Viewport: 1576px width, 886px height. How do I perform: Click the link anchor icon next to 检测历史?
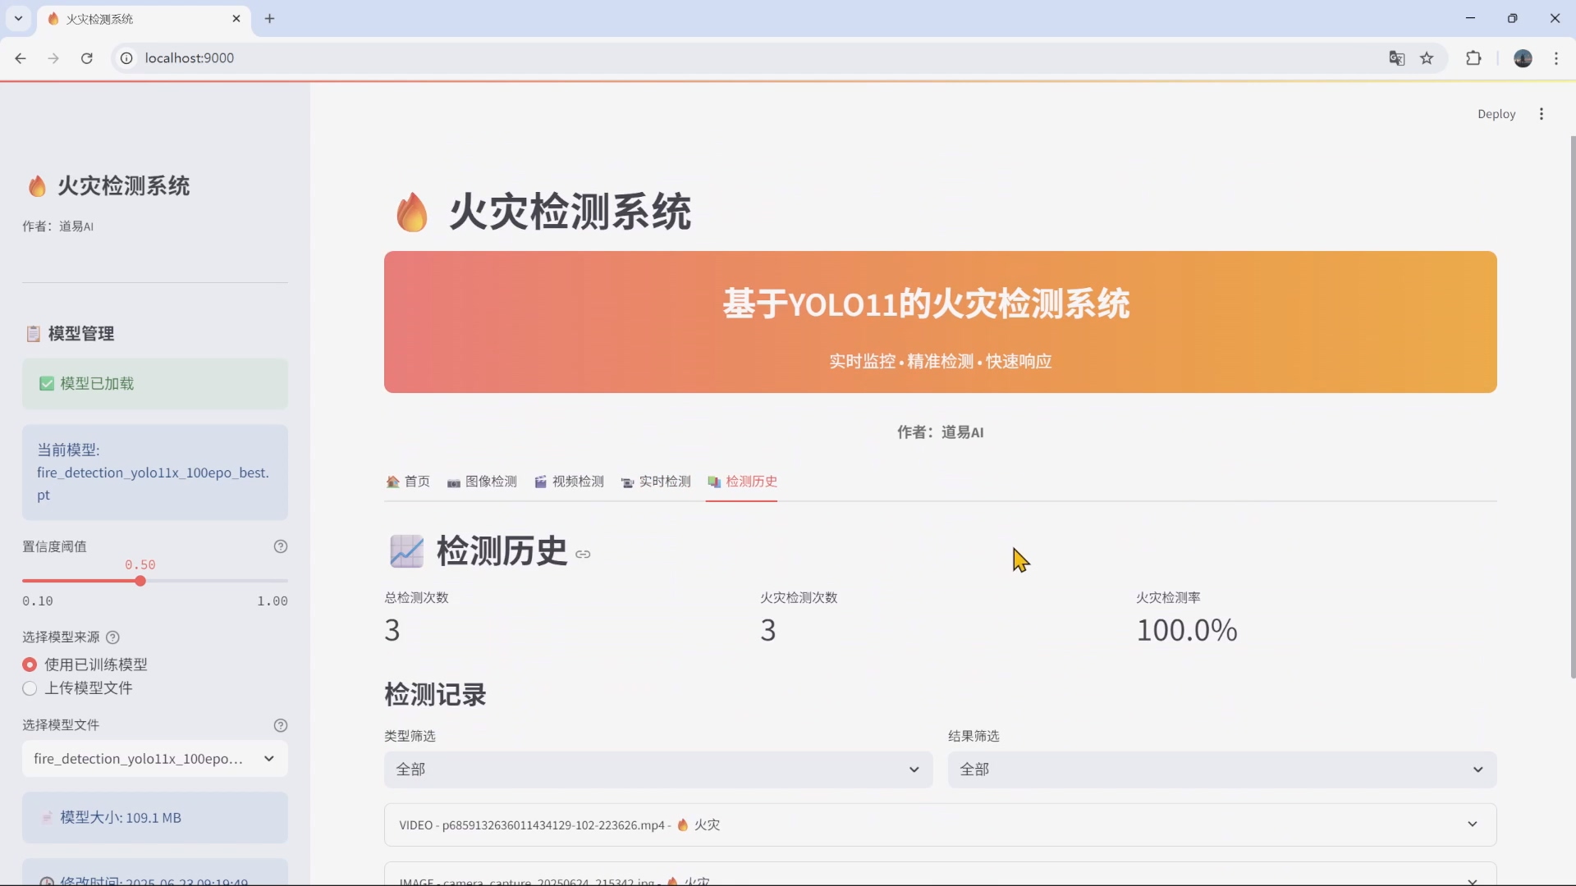pyautogui.click(x=584, y=555)
